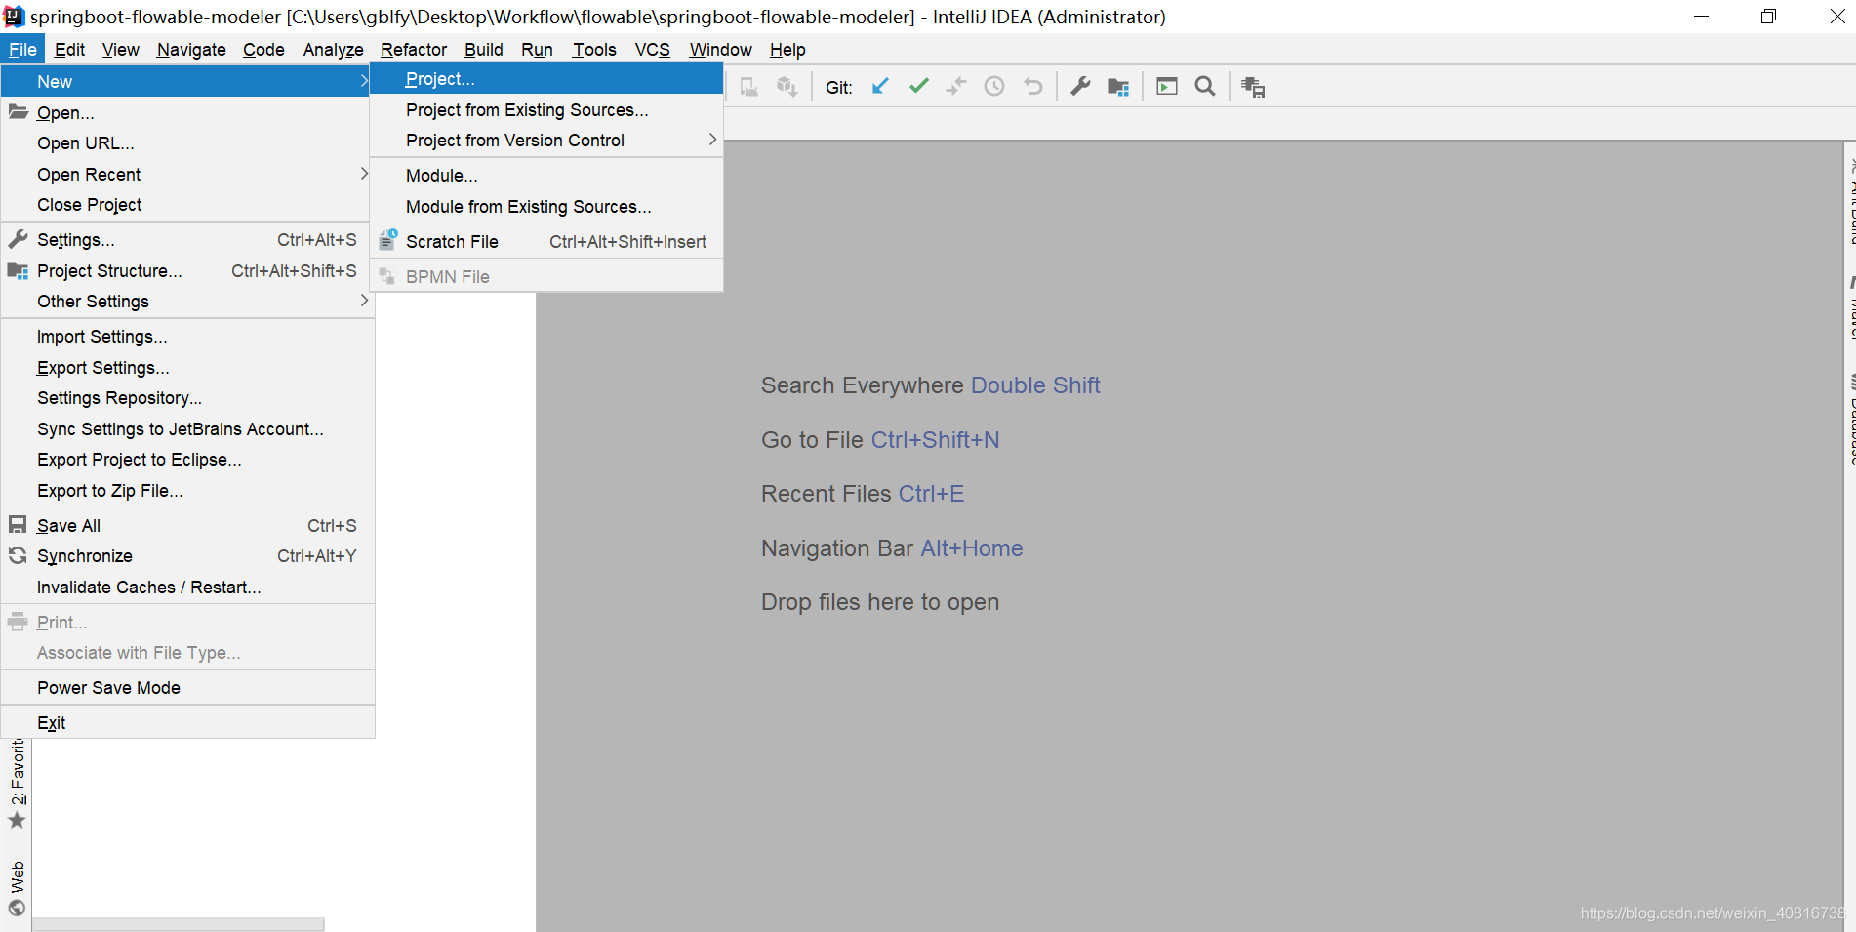The height and width of the screenshot is (932, 1856).
Task: Open the VCS menu
Action: pos(653,50)
